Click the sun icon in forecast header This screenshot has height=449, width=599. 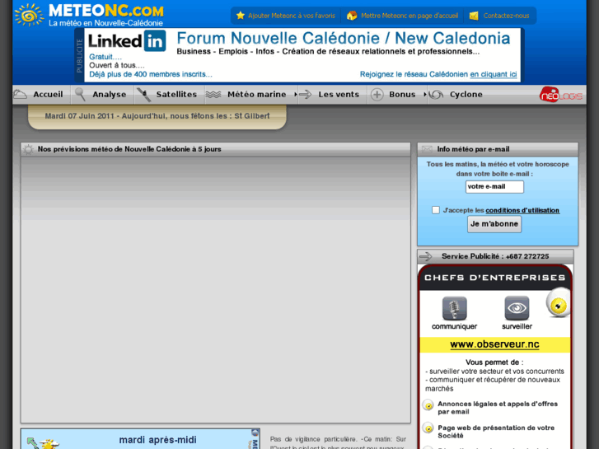(28, 149)
